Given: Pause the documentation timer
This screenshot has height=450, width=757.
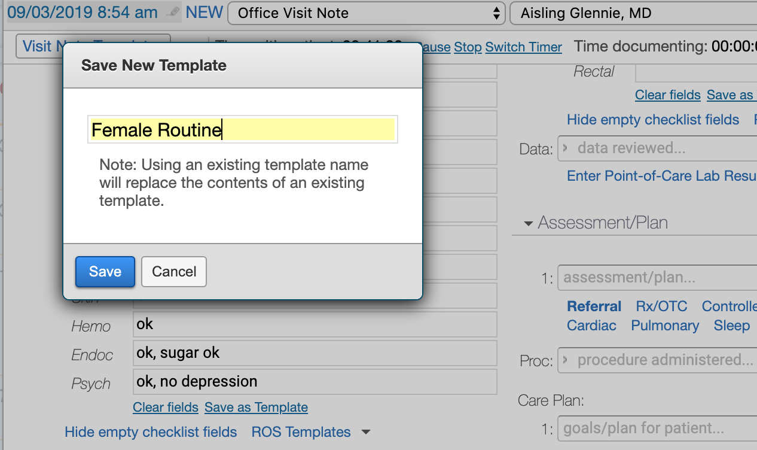Looking at the screenshot, I should click(437, 47).
